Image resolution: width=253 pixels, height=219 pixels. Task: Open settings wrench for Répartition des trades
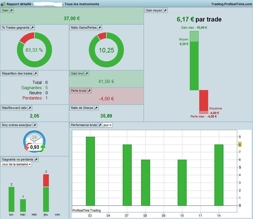click(x=36, y=73)
